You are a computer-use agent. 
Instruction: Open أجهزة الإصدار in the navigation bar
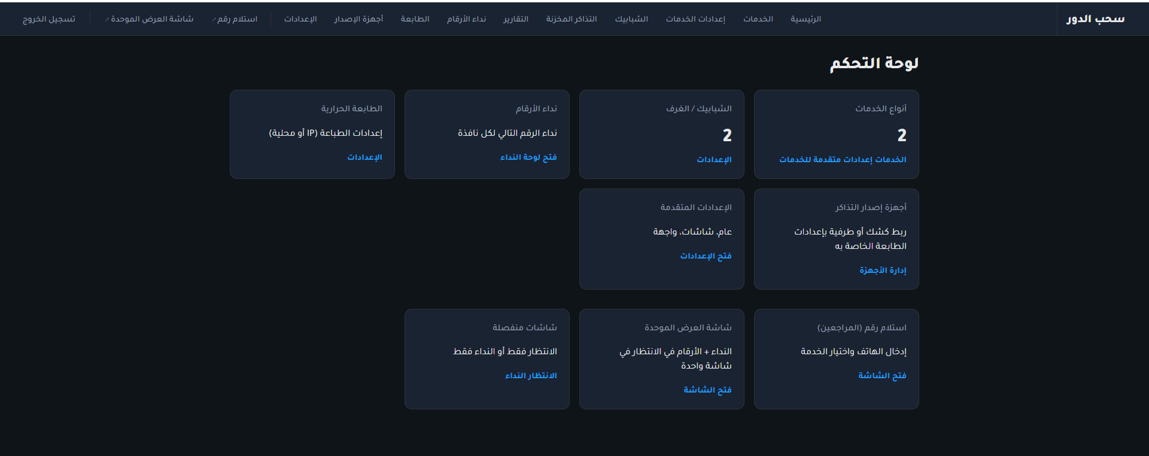click(x=358, y=19)
